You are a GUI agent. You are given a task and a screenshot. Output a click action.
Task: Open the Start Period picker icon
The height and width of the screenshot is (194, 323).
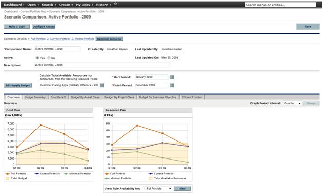pos(172,77)
